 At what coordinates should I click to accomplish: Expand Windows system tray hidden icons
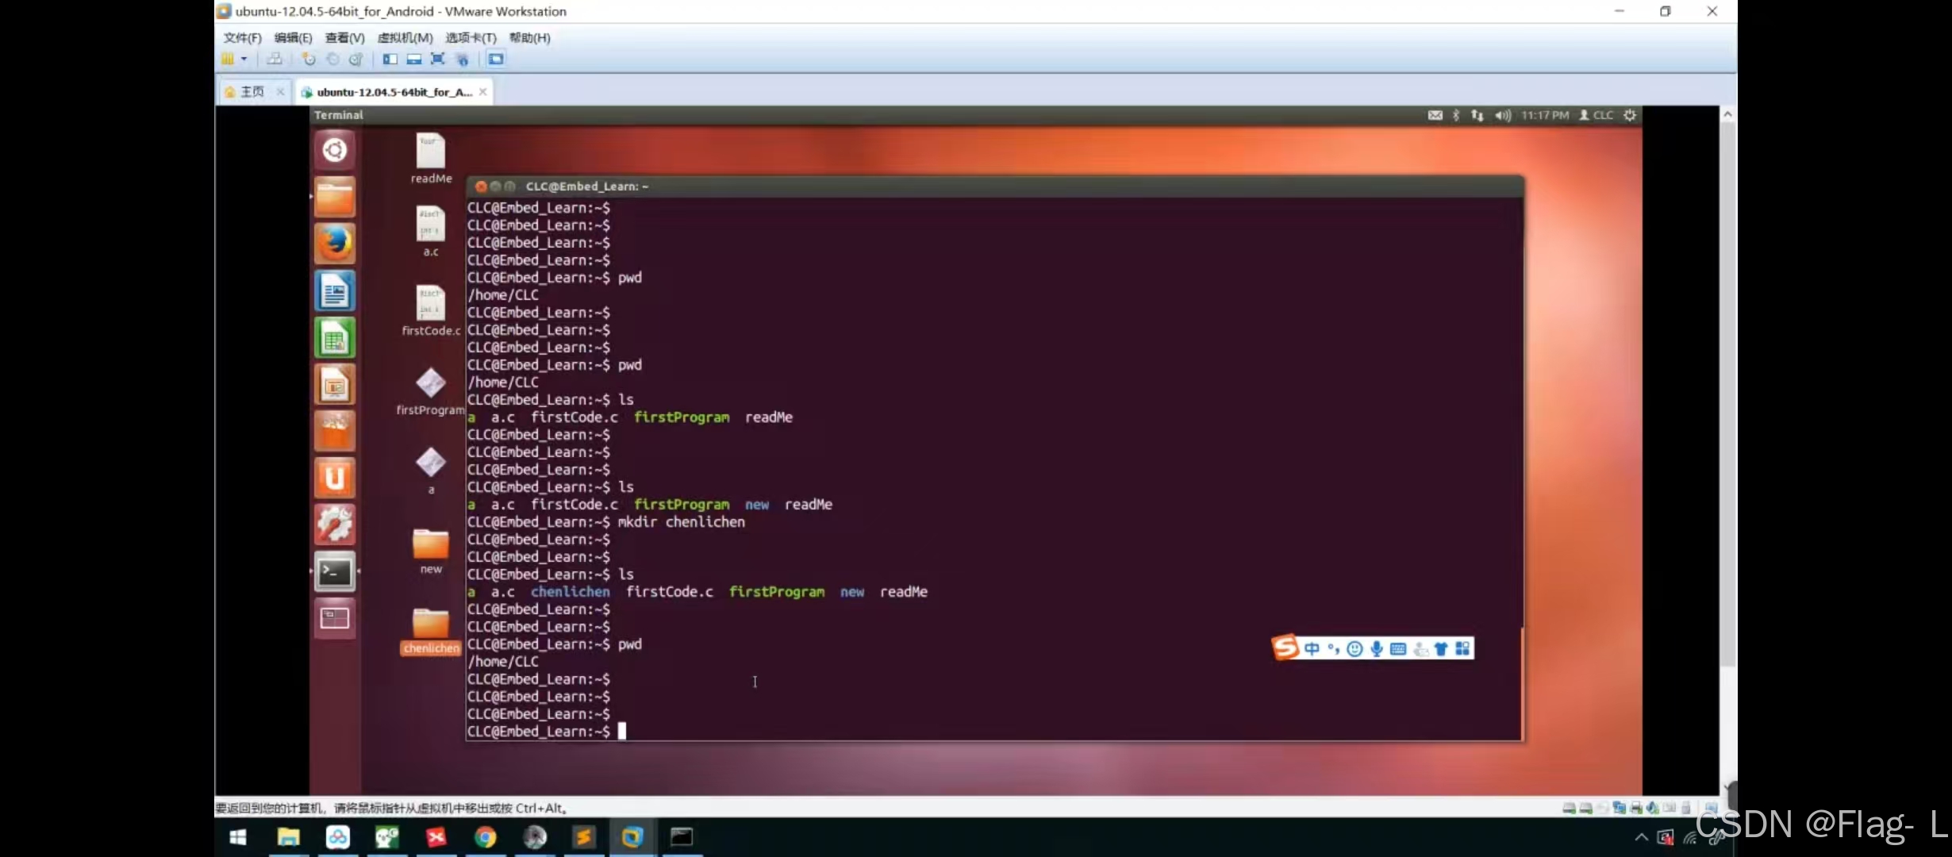1641,837
